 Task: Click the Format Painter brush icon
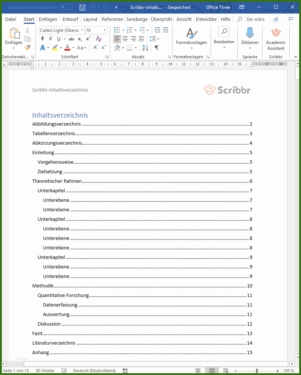[x=27, y=48]
